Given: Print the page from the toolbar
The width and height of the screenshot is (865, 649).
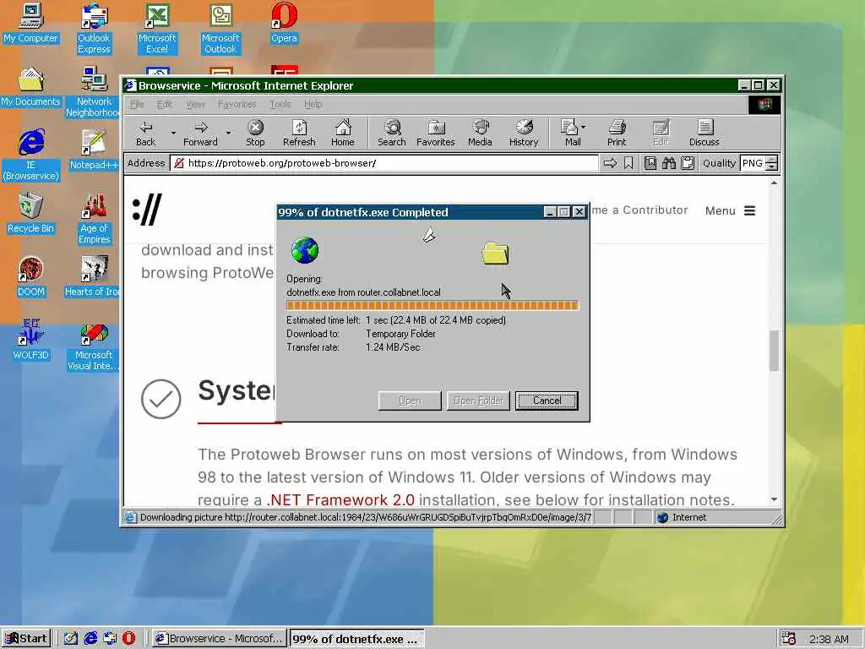Looking at the screenshot, I should click(617, 134).
